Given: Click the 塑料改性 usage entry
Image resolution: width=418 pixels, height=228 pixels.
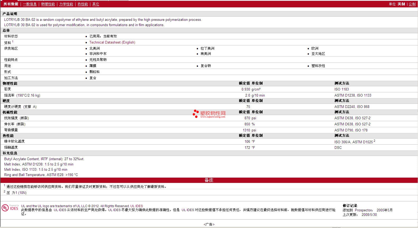Looking at the screenshot, I should [318, 66].
